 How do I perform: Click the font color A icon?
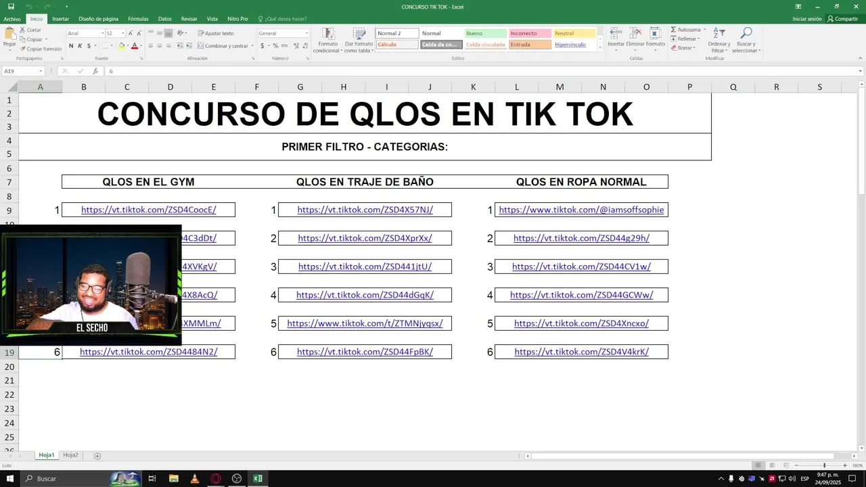tap(134, 46)
